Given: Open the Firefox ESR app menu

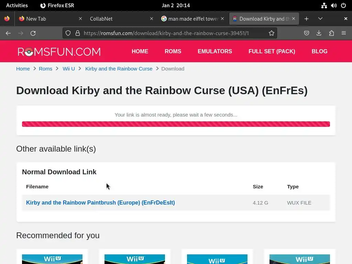Looking at the screenshot, I should [x=57, y=5].
